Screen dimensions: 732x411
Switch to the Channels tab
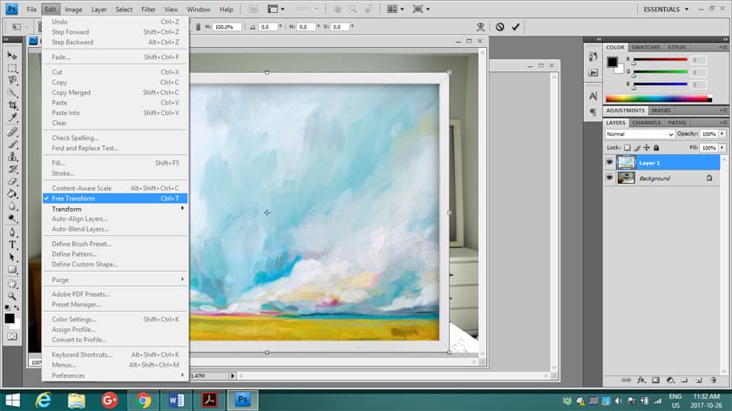647,123
